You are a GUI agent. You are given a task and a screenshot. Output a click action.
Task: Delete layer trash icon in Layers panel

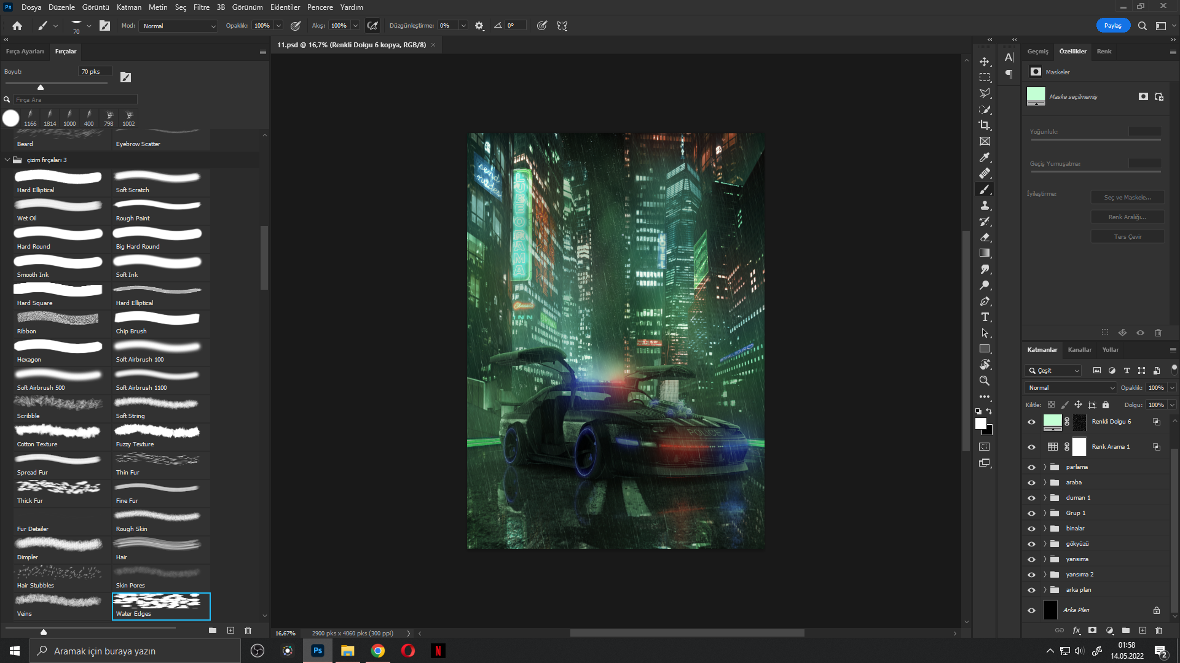(1158, 630)
